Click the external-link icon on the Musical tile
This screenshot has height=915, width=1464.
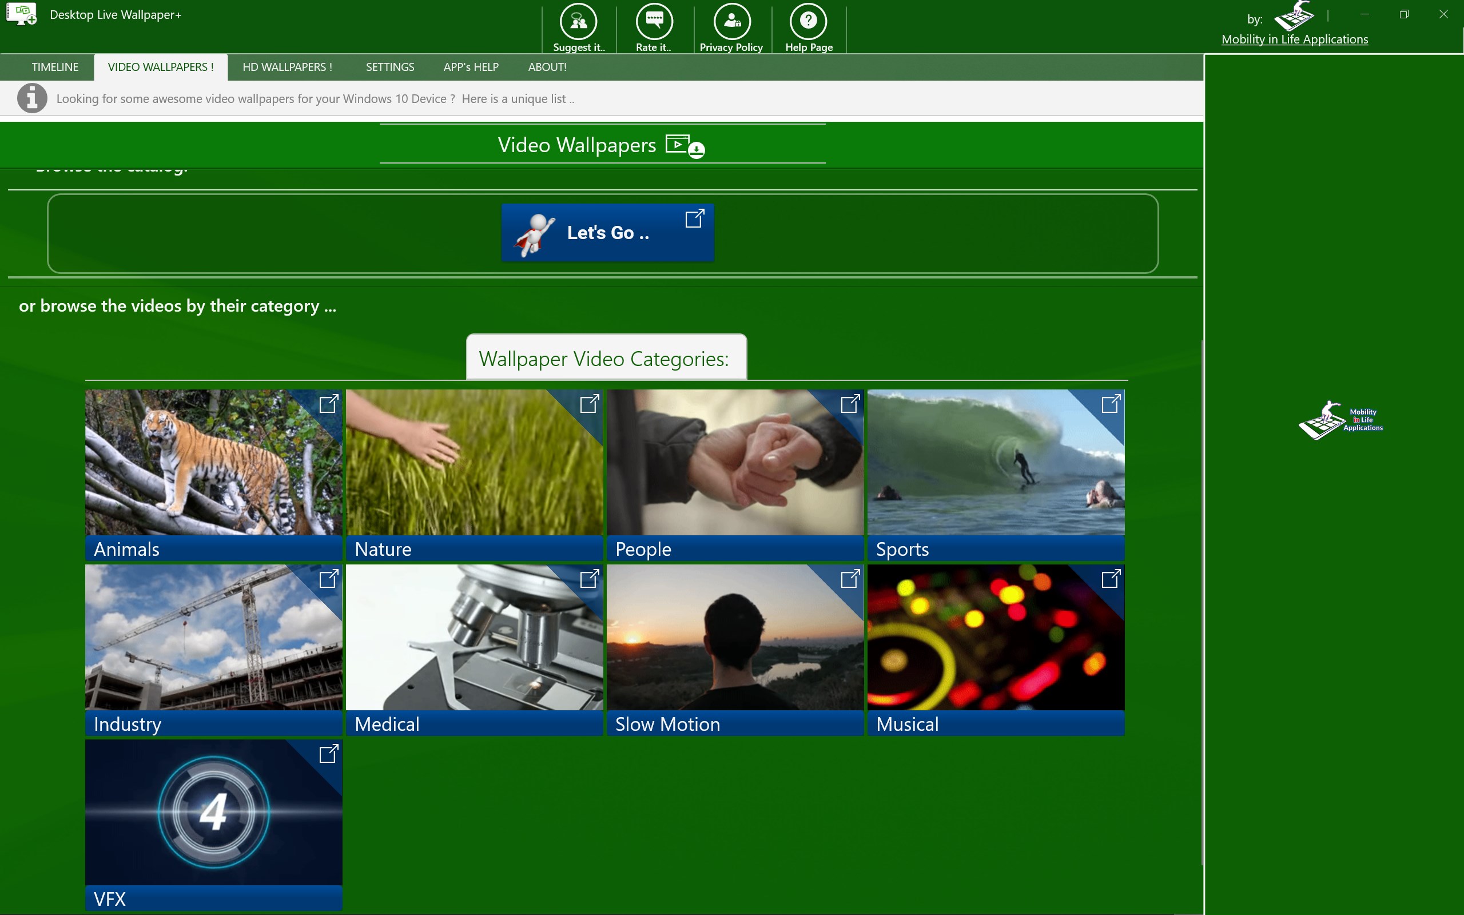tap(1111, 579)
